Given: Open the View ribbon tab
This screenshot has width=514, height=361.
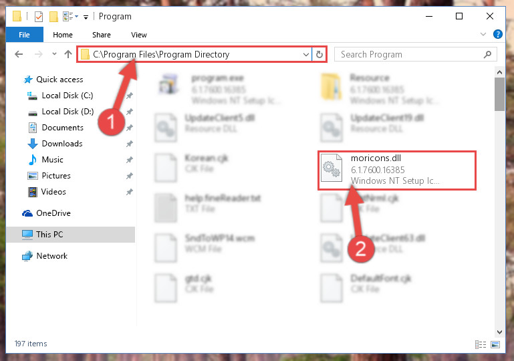Looking at the screenshot, I should [138, 35].
